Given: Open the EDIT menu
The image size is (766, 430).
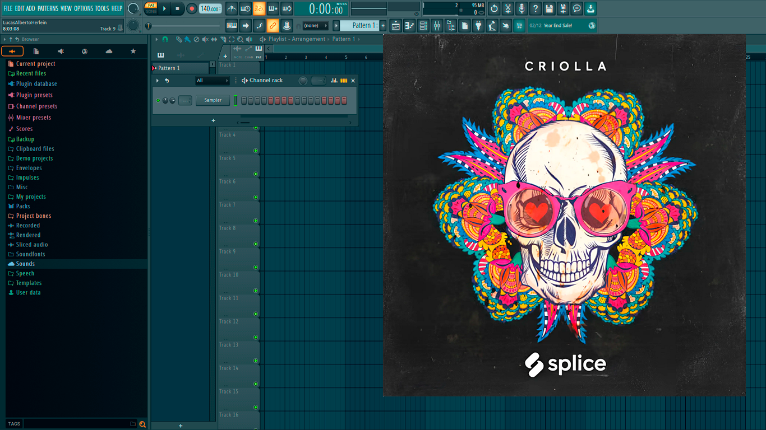Looking at the screenshot, I should click(x=20, y=8).
